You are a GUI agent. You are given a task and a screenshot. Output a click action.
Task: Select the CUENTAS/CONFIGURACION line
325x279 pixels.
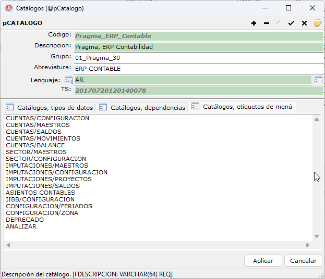47,118
